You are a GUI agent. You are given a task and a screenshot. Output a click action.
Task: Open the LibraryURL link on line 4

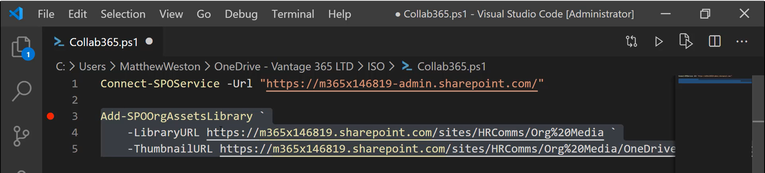(405, 133)
